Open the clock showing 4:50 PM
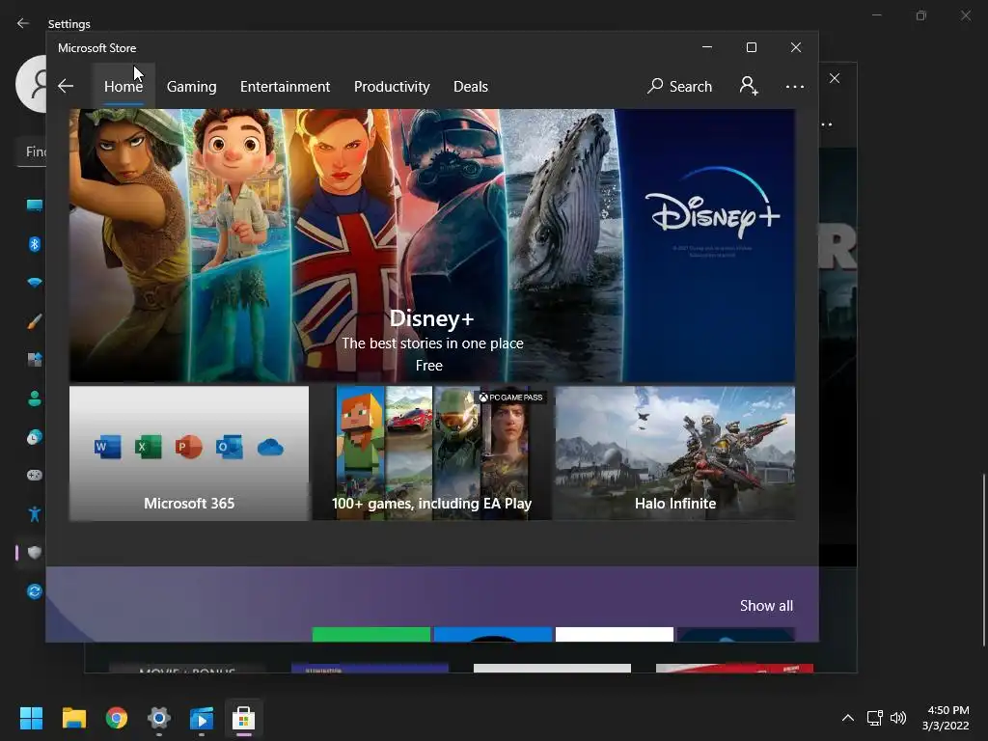 point(946,718)
